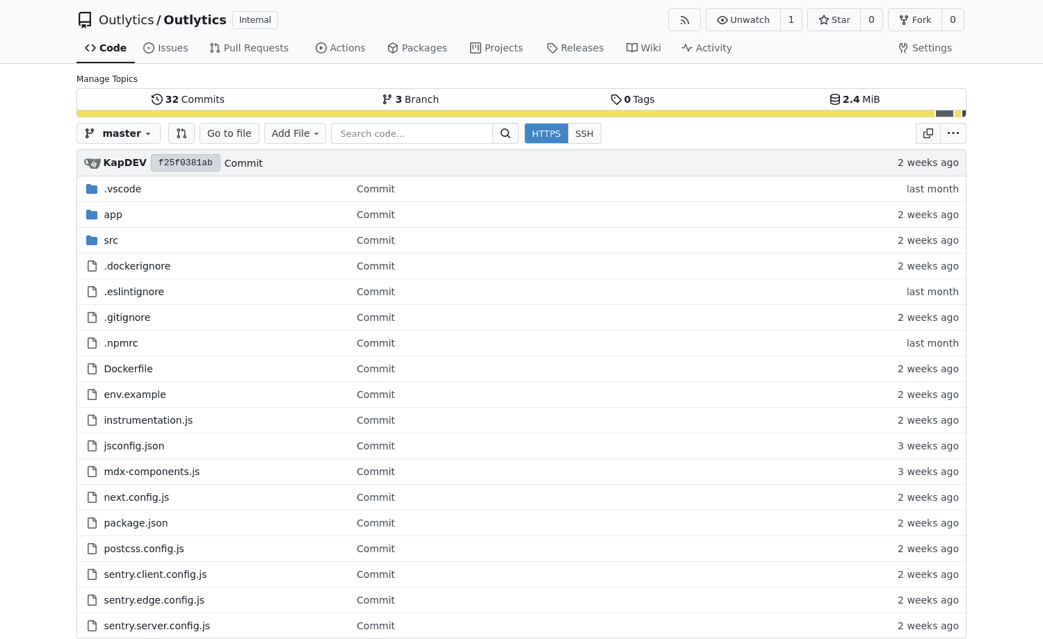Switch clone protocol to SSH
The image size is (1043, 639).
click(x=585, y=133)
